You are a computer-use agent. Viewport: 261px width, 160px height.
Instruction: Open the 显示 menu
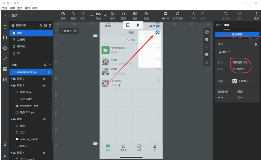(20, 8)
